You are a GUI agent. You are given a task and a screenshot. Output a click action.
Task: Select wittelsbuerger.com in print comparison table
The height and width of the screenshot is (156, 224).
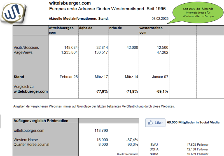point(29,131)
